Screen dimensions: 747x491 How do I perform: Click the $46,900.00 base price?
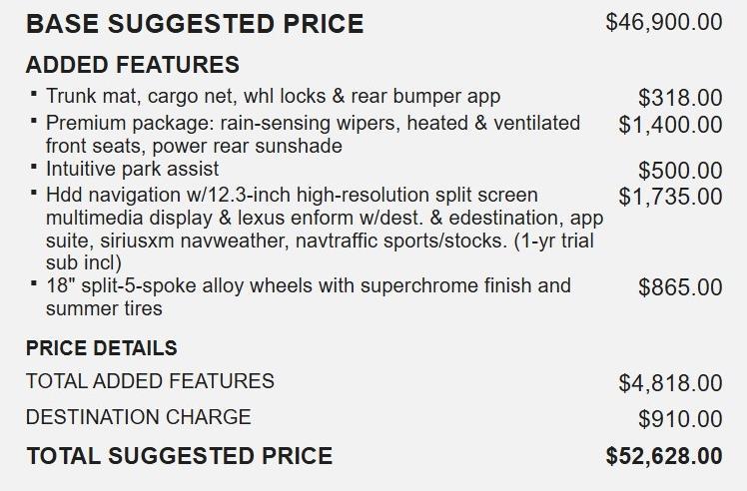pos(663,22)
